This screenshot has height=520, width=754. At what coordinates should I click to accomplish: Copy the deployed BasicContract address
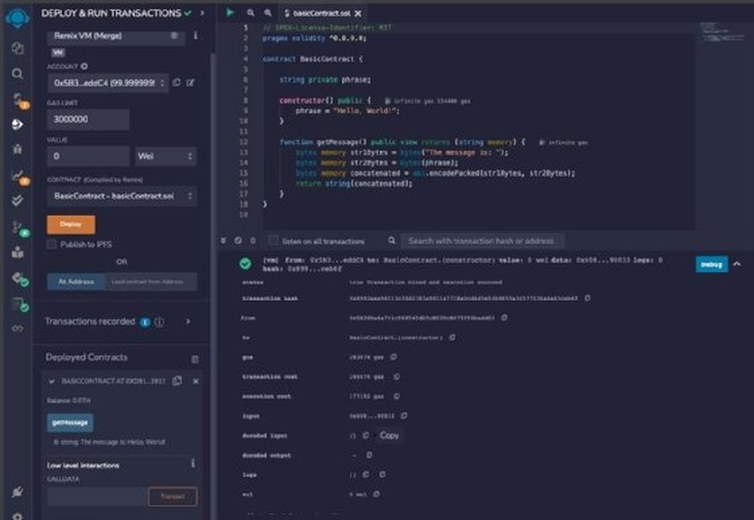coord(177,381)
